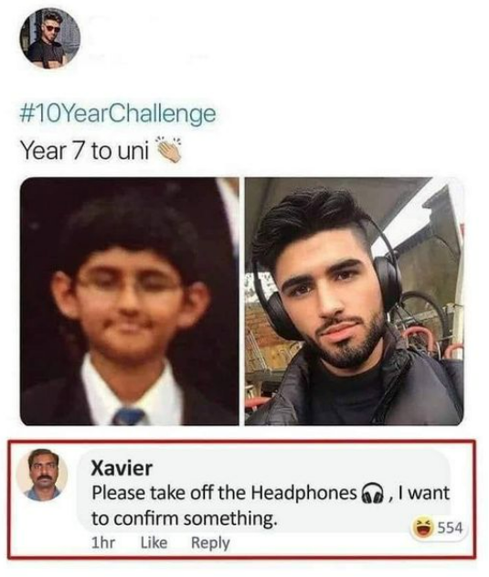Viewport: 489px width, 577px height.
Task: Open the post author's profile picture
Action: (x=50, y=38)
